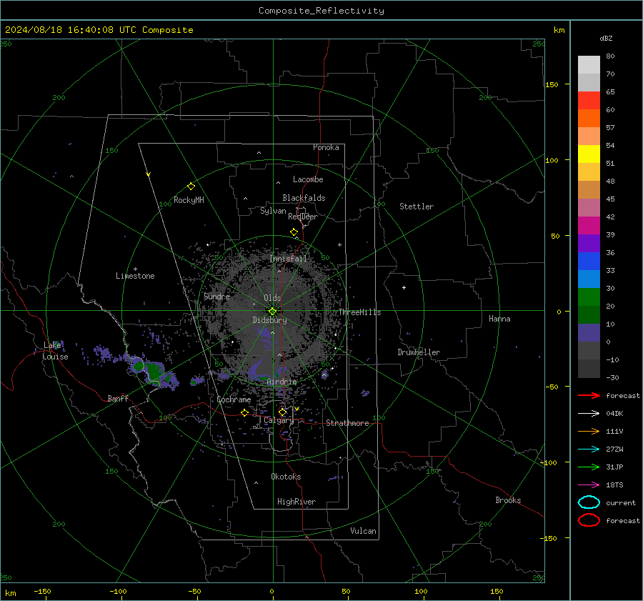The height and width of the screenshot is (601, 643).
Task: Click the orange 60 dBZ color swatch
Action: [x=589, y=118]
